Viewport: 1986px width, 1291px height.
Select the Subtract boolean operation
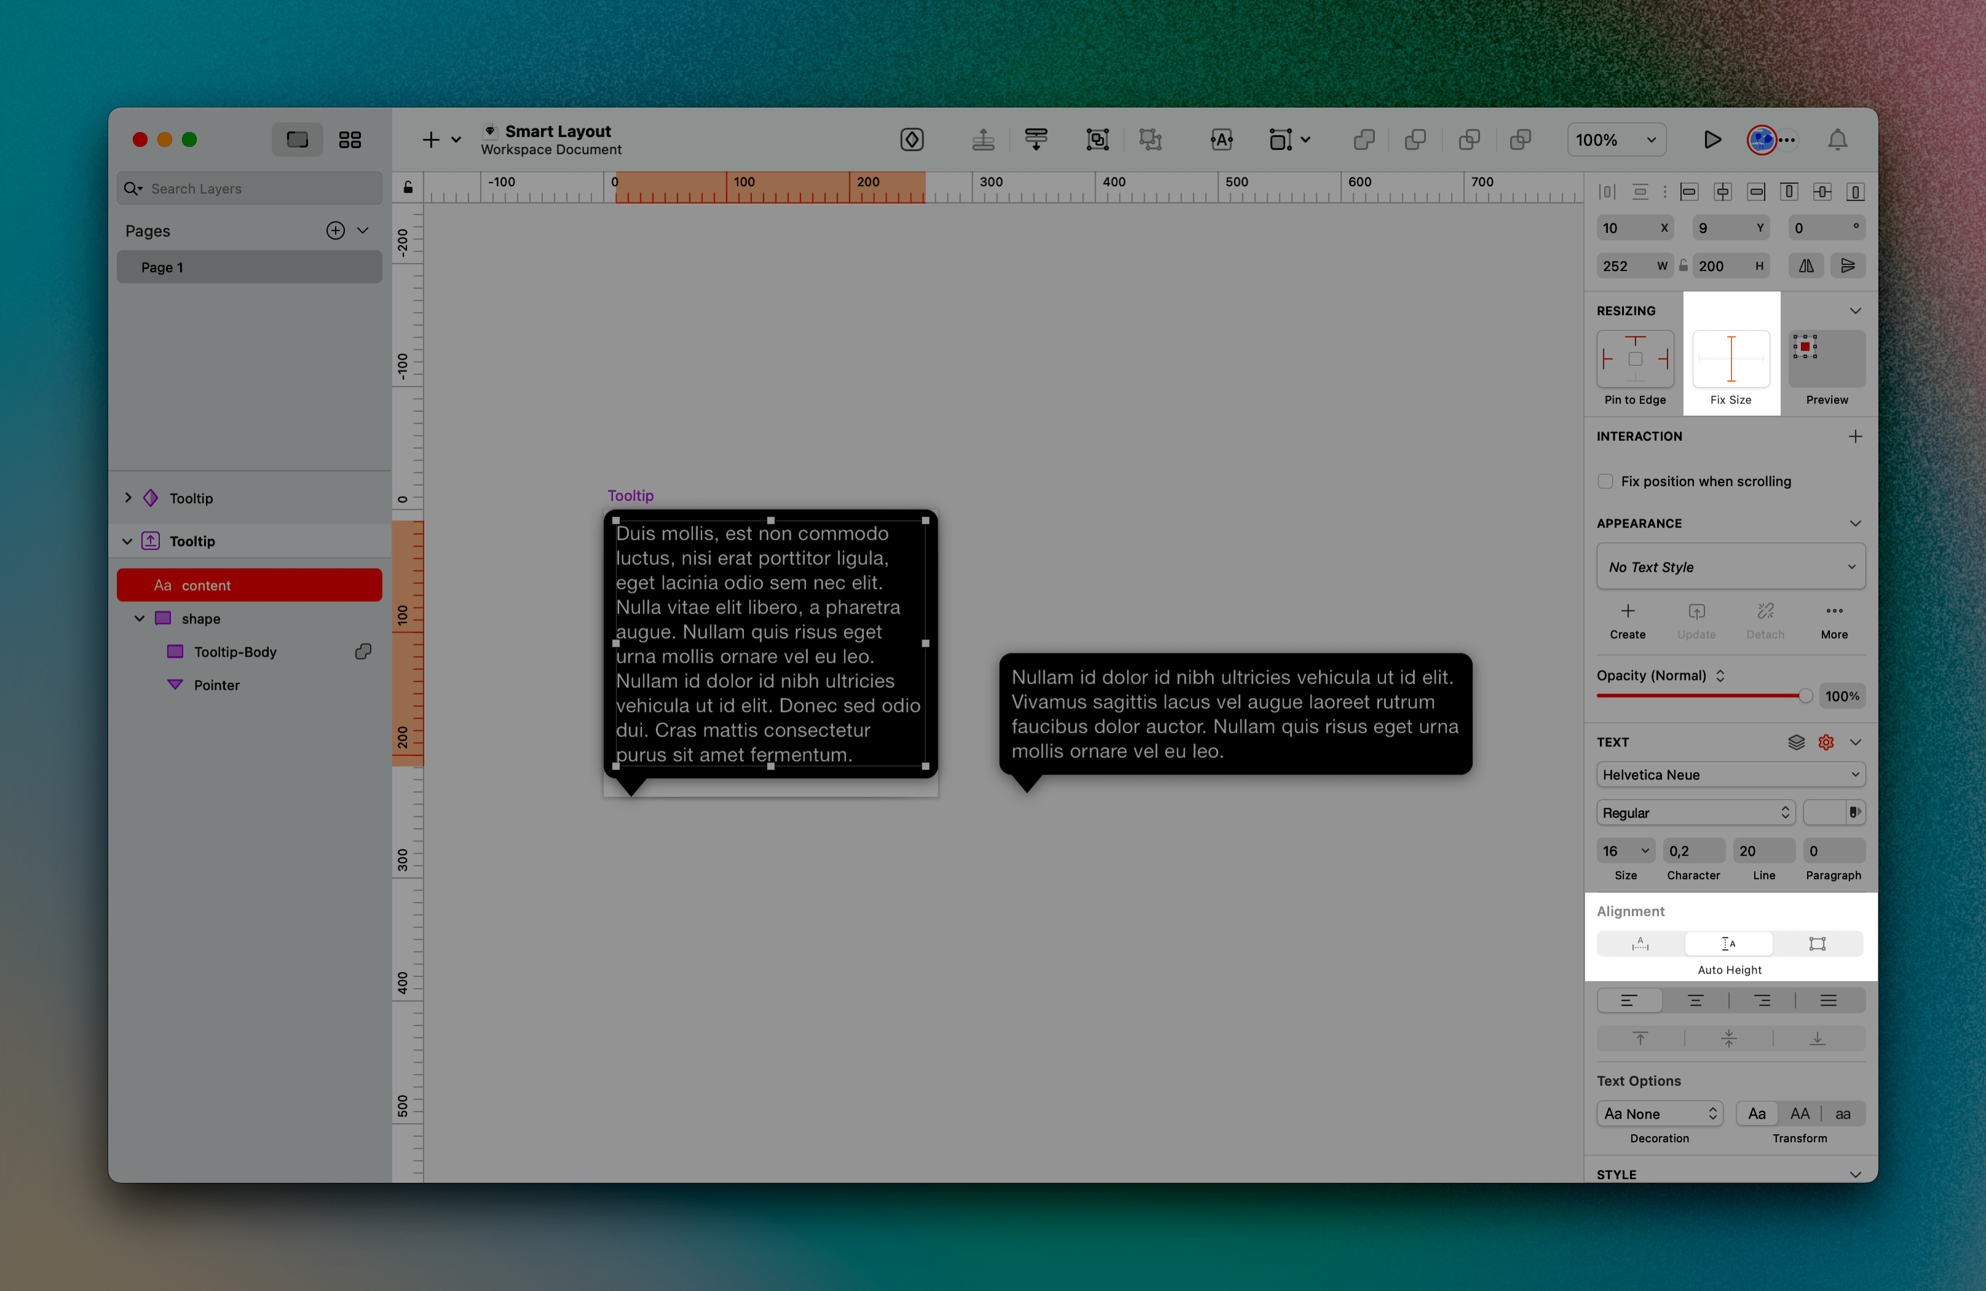1416,140
